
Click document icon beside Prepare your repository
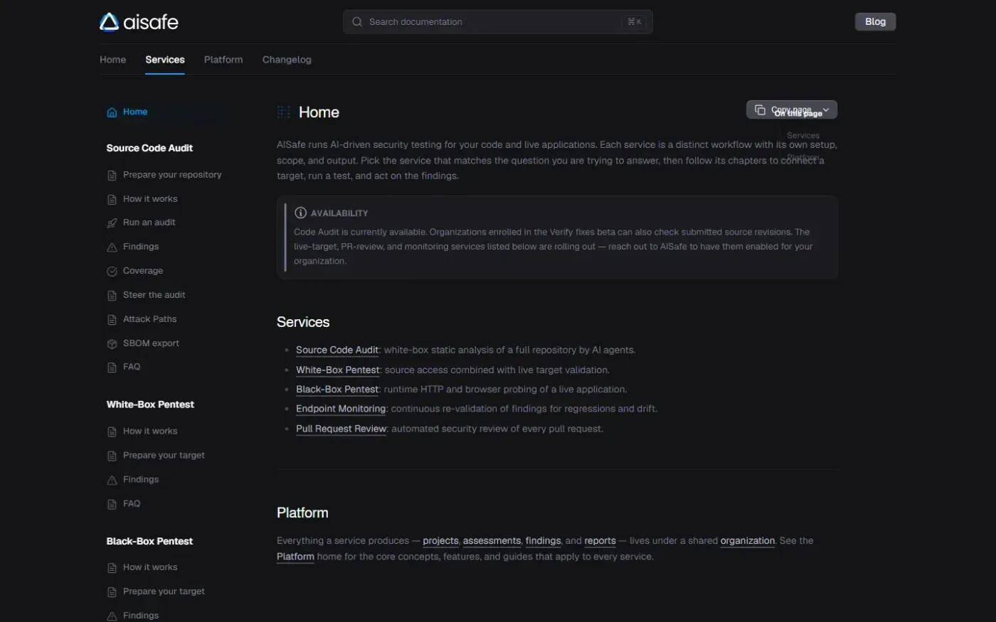pos(112,175)
